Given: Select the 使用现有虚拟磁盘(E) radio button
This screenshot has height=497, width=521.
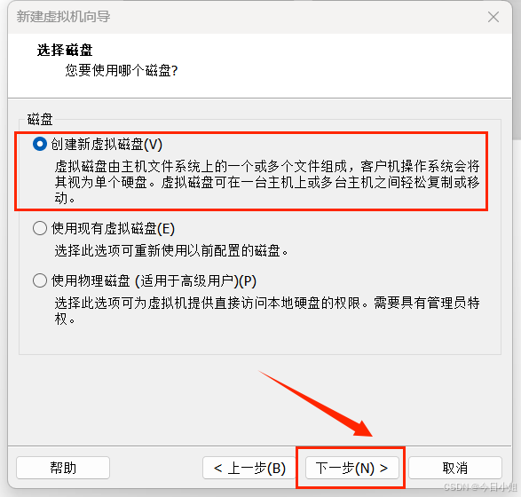Looking at the screenshot, I should pos(40,228).
